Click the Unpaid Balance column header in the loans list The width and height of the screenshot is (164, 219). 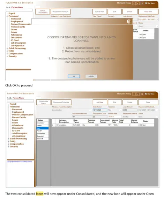pos(134,121)
